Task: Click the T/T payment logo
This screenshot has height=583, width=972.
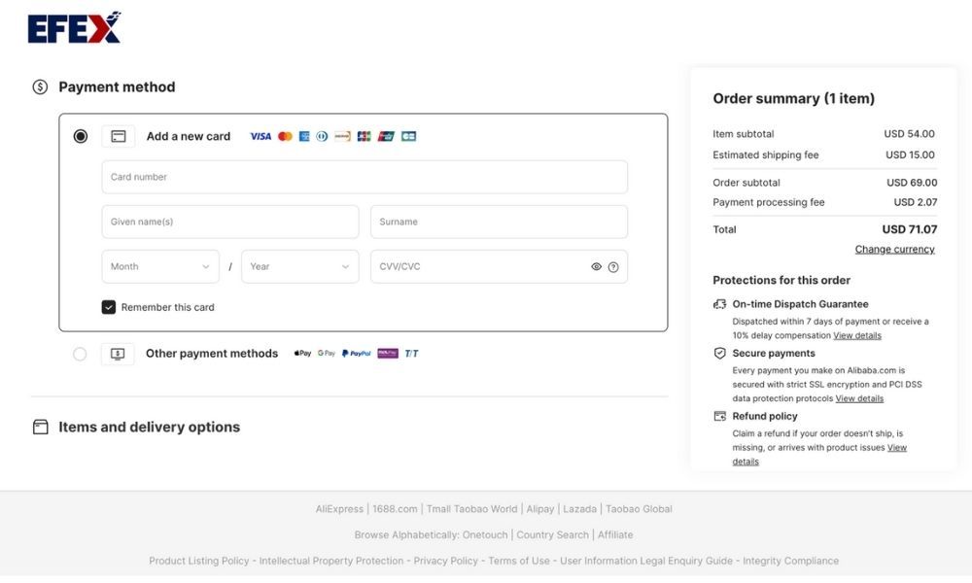Action: (411, 354)
